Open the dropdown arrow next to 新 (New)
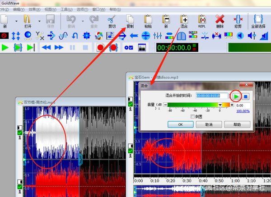271x197 pixels. [x=16, y=21]
